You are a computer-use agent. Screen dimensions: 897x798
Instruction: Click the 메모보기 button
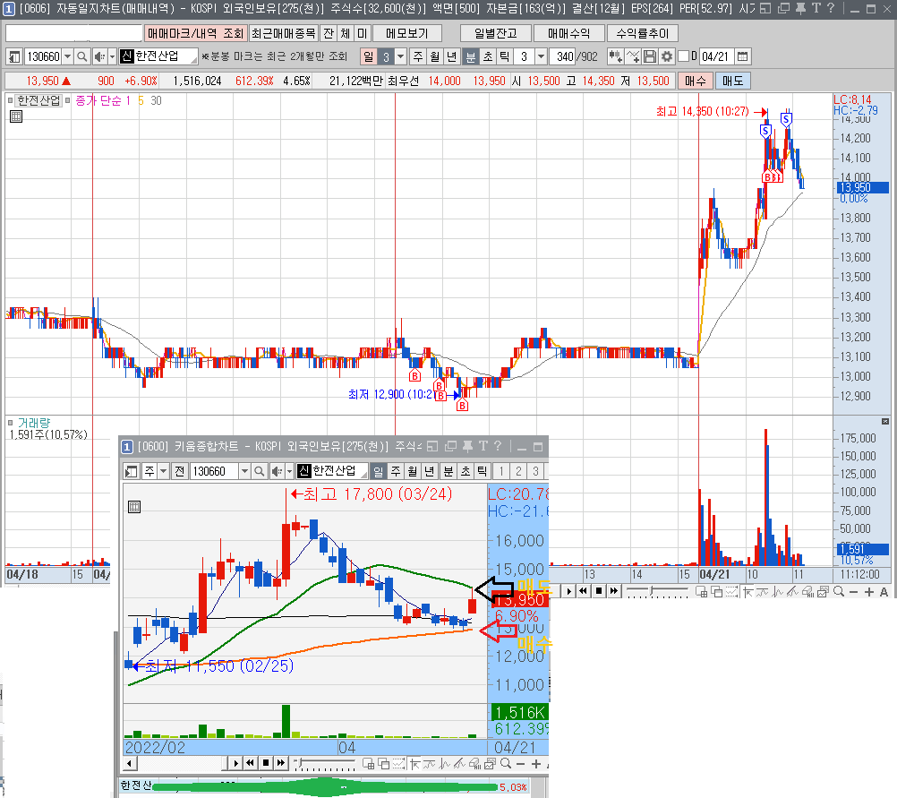pyautogui.click(x=406, y=33)
